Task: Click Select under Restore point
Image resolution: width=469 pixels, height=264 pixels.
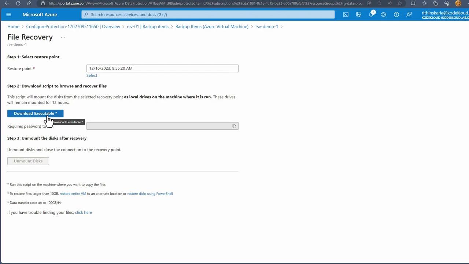Action: 92,76
